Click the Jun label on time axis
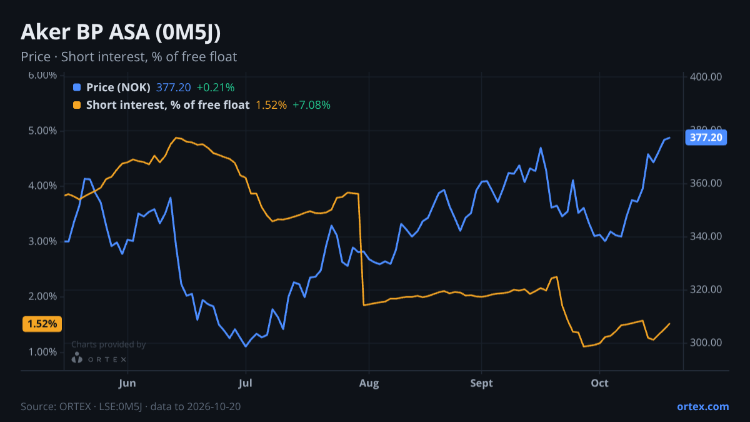Image resolution: width=750 pixels, height=422 pixels. (127, 383)
